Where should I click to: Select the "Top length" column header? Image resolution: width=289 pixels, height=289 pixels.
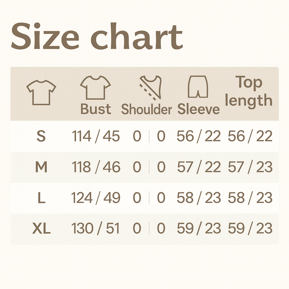(249, 91)
